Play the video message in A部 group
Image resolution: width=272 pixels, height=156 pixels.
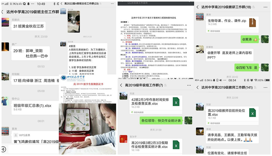74,22
